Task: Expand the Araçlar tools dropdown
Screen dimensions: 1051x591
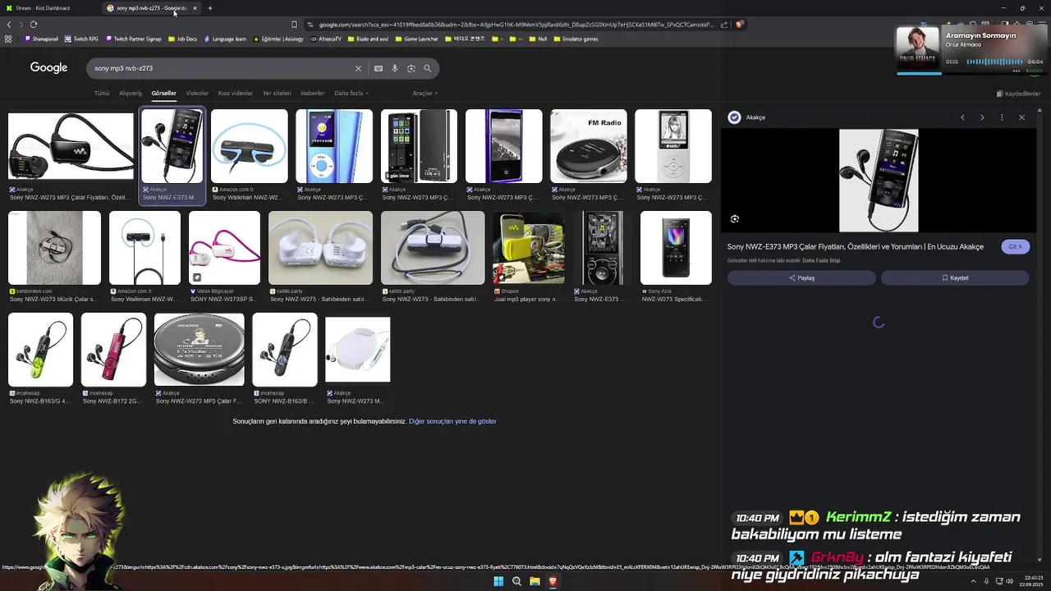Action: click(x=425, y=93)
